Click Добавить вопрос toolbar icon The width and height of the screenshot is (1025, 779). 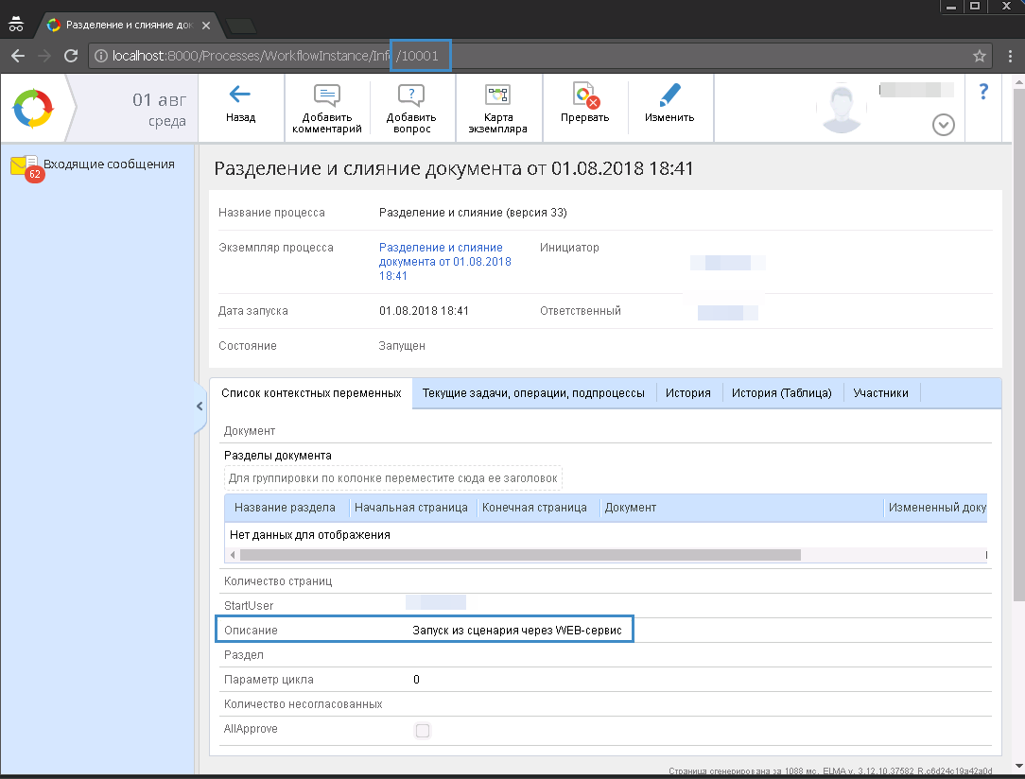pos(411,95)
